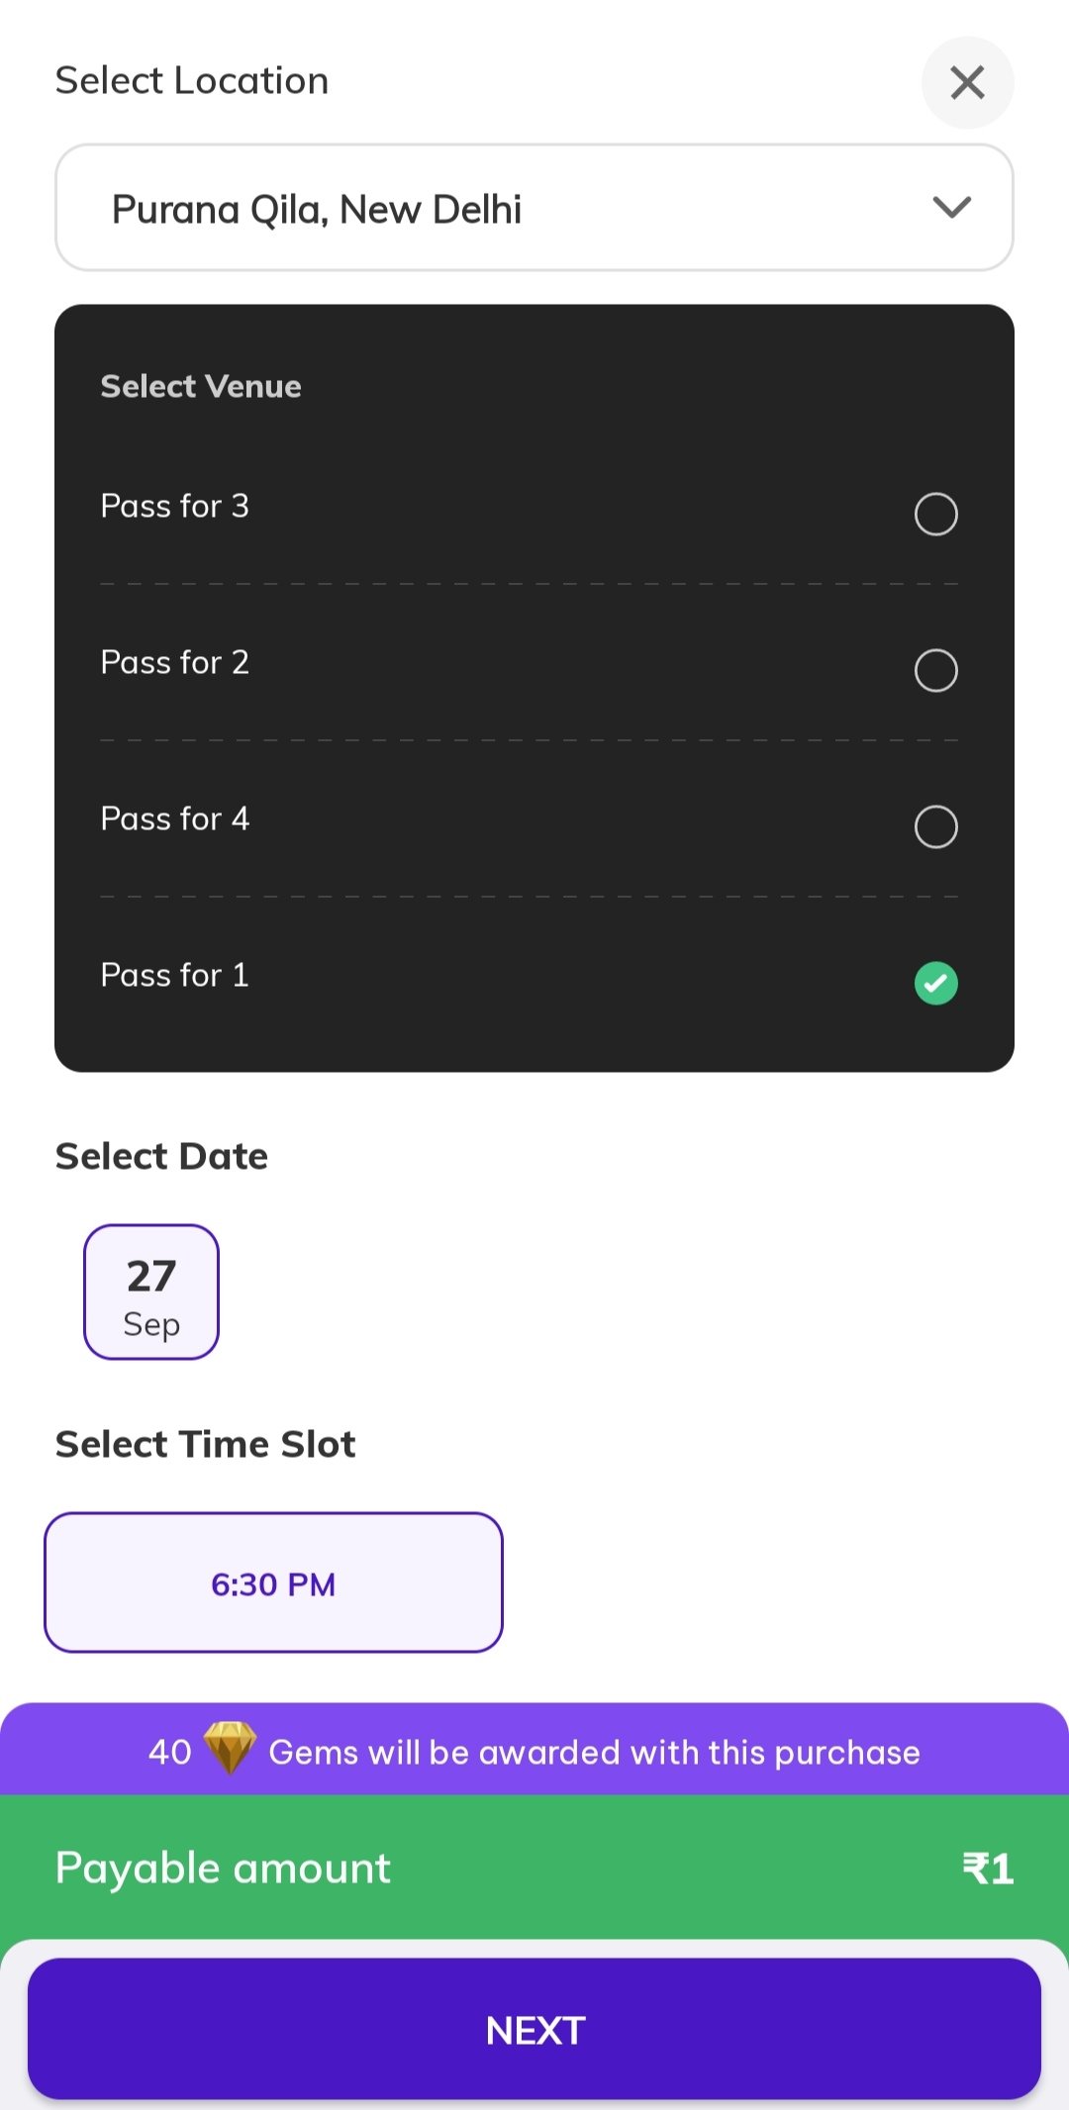
Task: Click the ₹1 payable price
Action: (988, 1869)
